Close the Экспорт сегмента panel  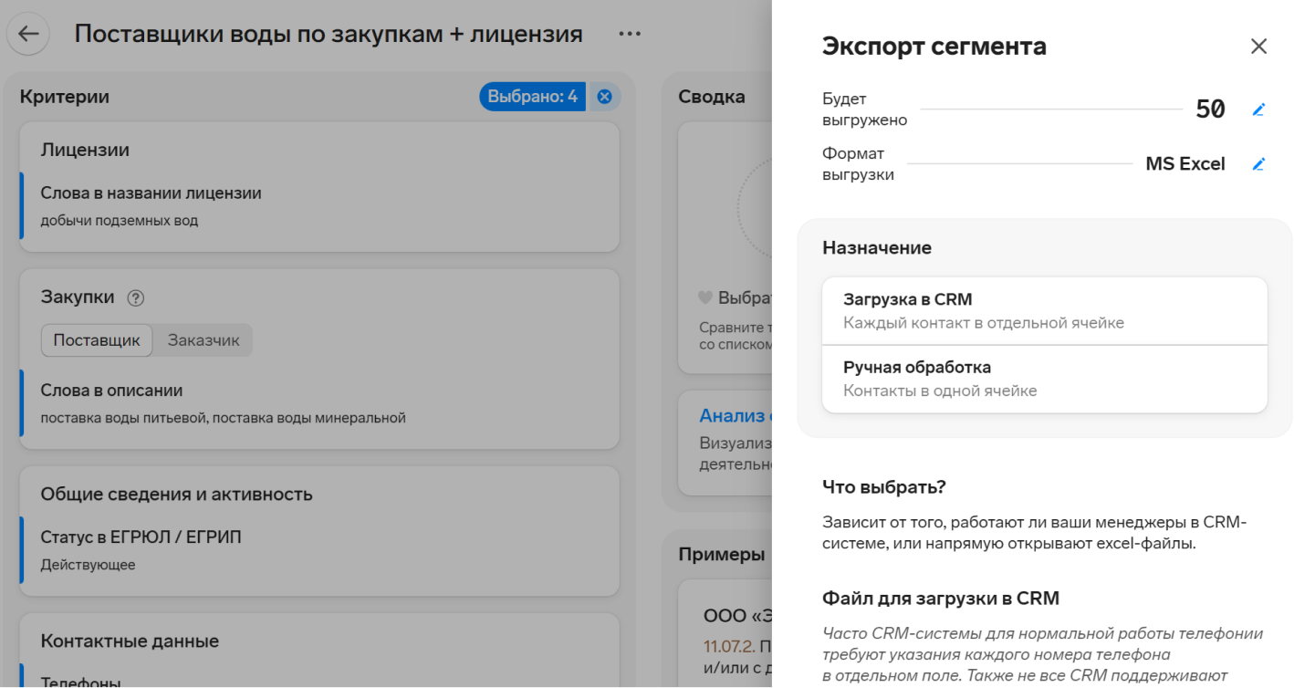pyautogui.click(x=1258, y=46)
